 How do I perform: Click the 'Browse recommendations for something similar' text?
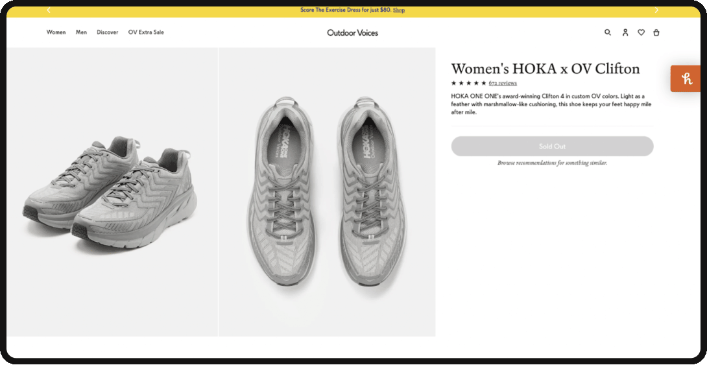553,163
